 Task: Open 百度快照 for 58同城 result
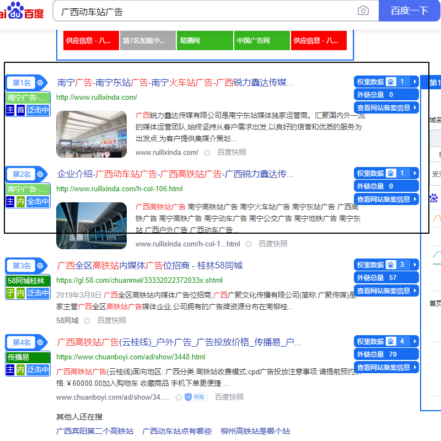(111, 320)
